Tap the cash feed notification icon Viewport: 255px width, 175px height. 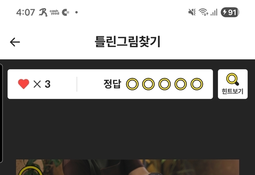pos(54,12)
